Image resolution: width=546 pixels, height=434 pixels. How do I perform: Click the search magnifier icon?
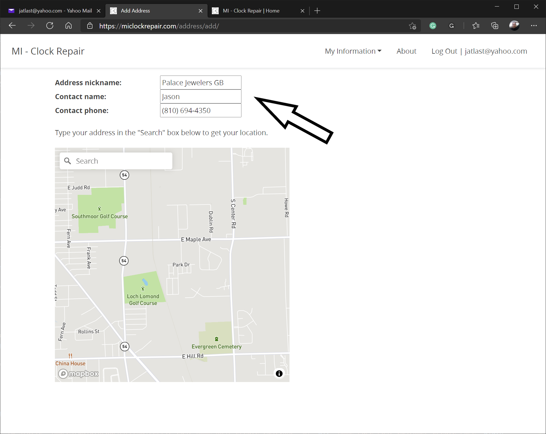click(67, 161)
